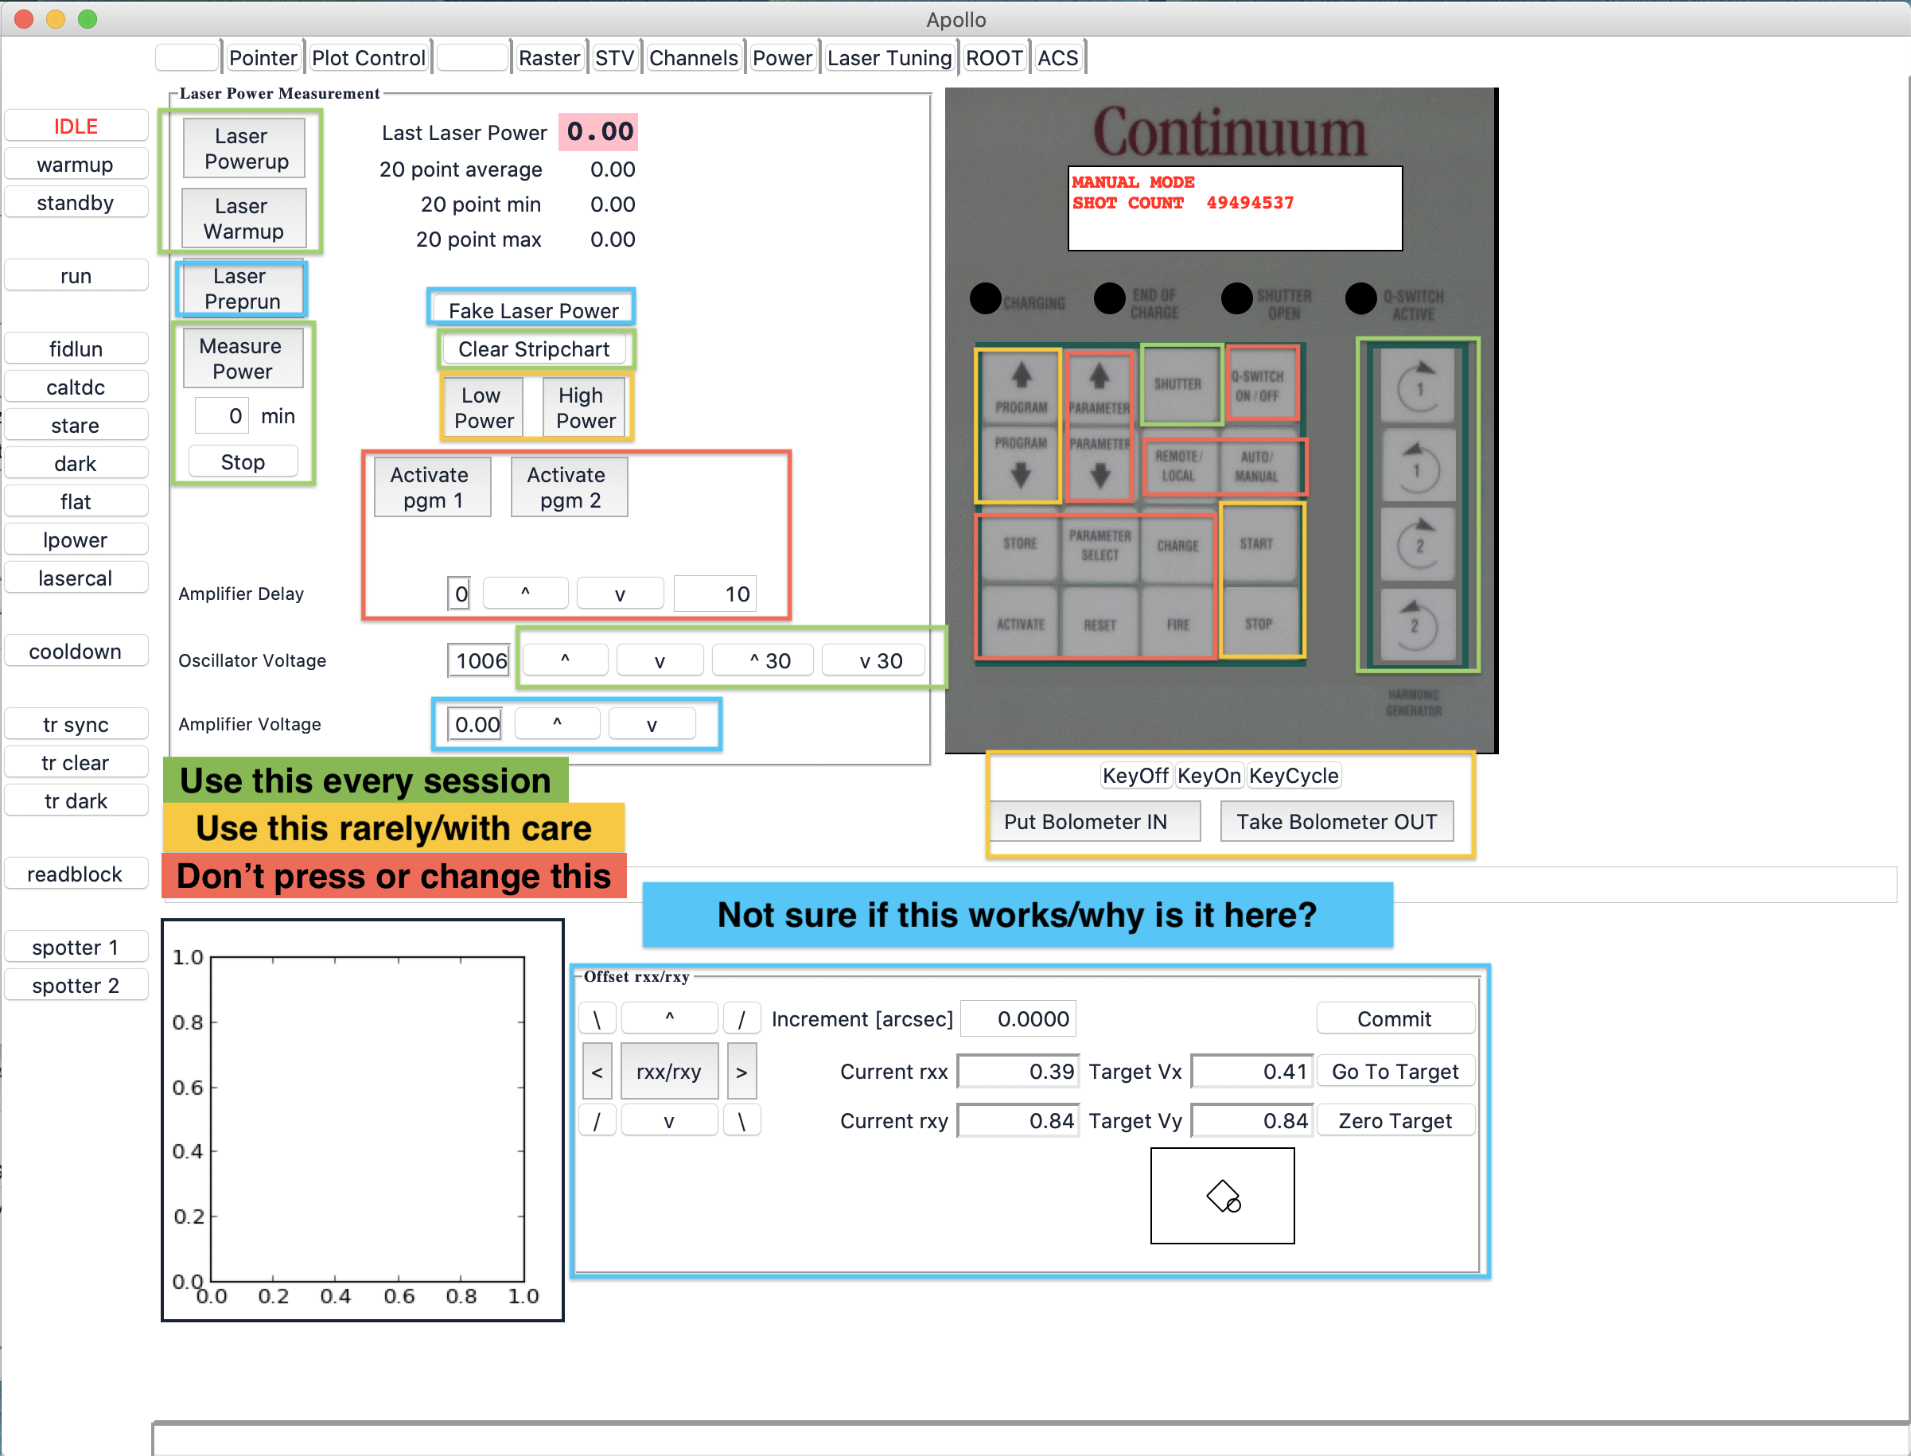This screenshot has height=1456, width=1911.
Task: Select the Raster tab
Action: (549, 58)
